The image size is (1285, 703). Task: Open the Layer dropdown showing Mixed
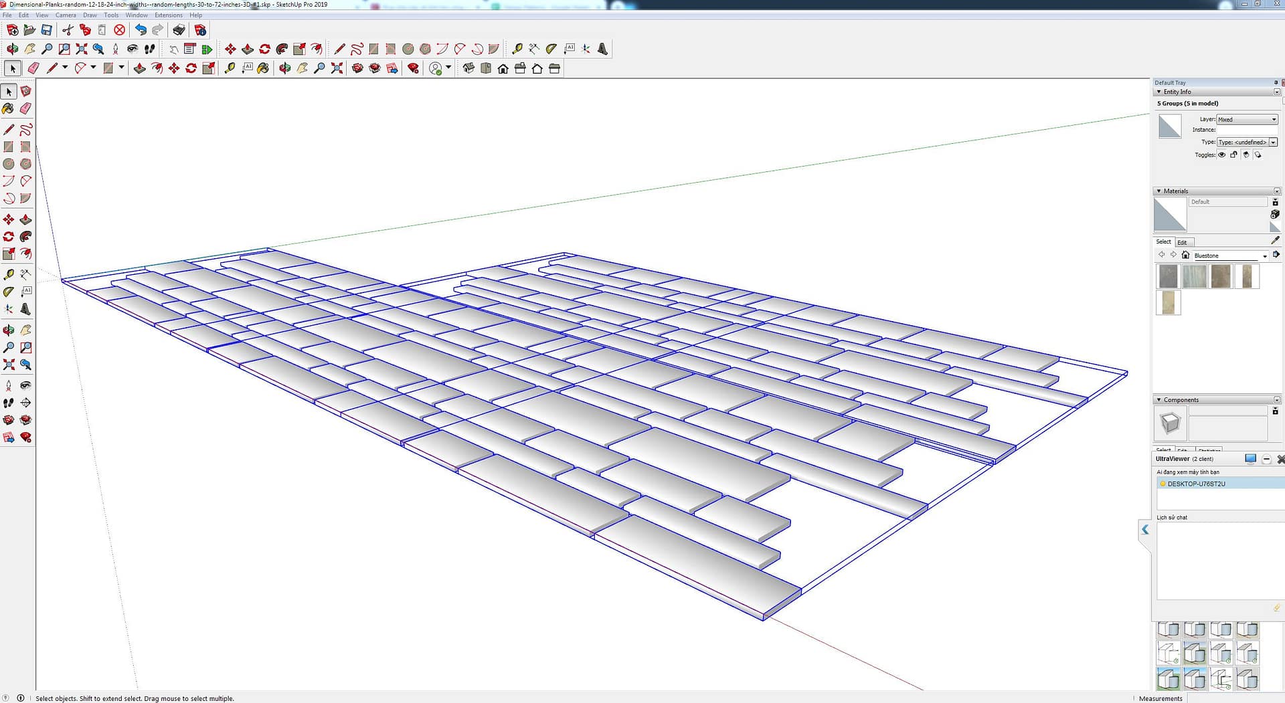pyautogui.click(x=1247, y=119)
